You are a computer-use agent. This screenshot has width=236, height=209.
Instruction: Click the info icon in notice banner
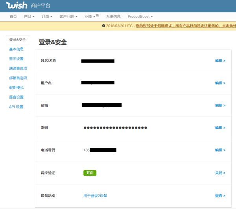click(103, 26)
